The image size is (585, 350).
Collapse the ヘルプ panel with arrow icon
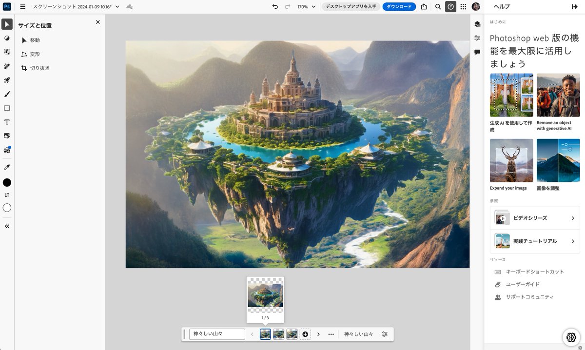click(x=574, y=7)
